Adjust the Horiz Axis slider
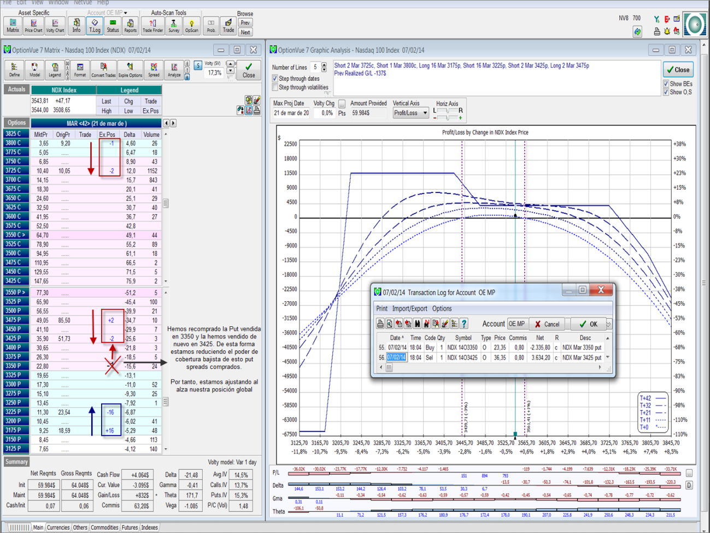Screen dimensions: 710x533 (x=447, y=111)
